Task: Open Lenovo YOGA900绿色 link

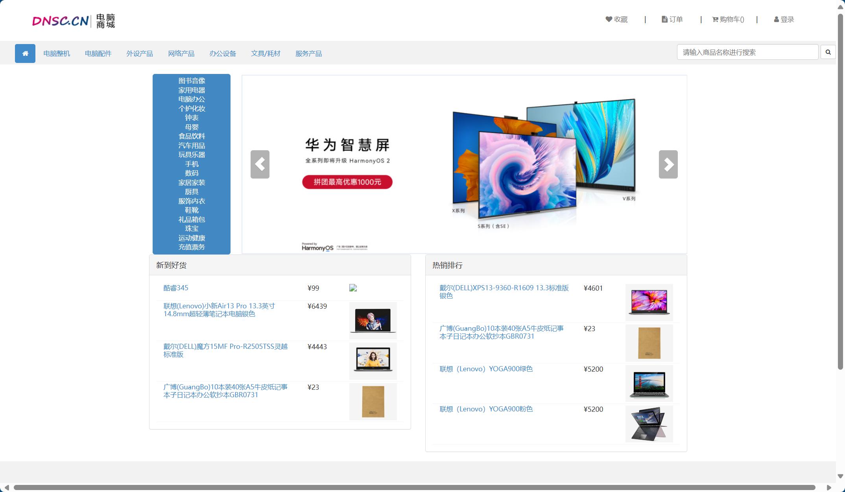Action: pos(486,369)
